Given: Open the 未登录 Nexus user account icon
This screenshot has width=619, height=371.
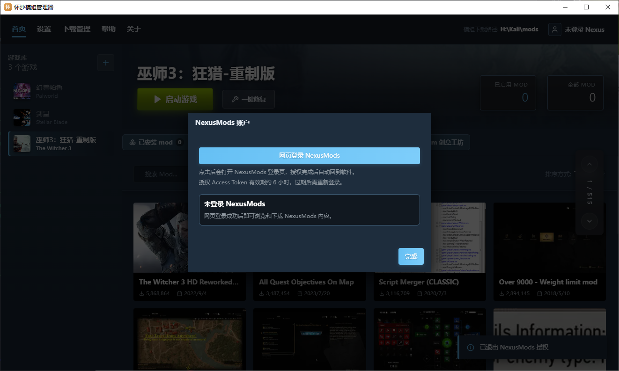Looking at the screenshot, I should coord(554,29).
